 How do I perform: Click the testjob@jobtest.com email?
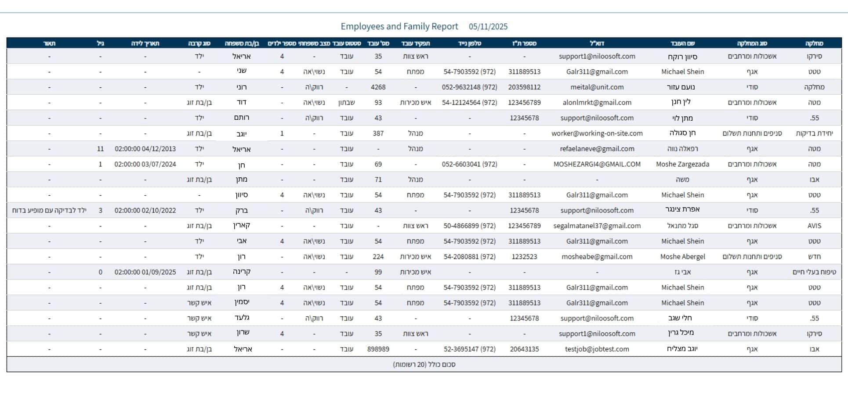coord(597,349)
